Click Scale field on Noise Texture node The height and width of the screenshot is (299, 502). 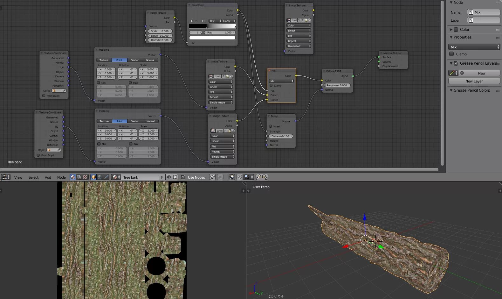pos(160,31)
